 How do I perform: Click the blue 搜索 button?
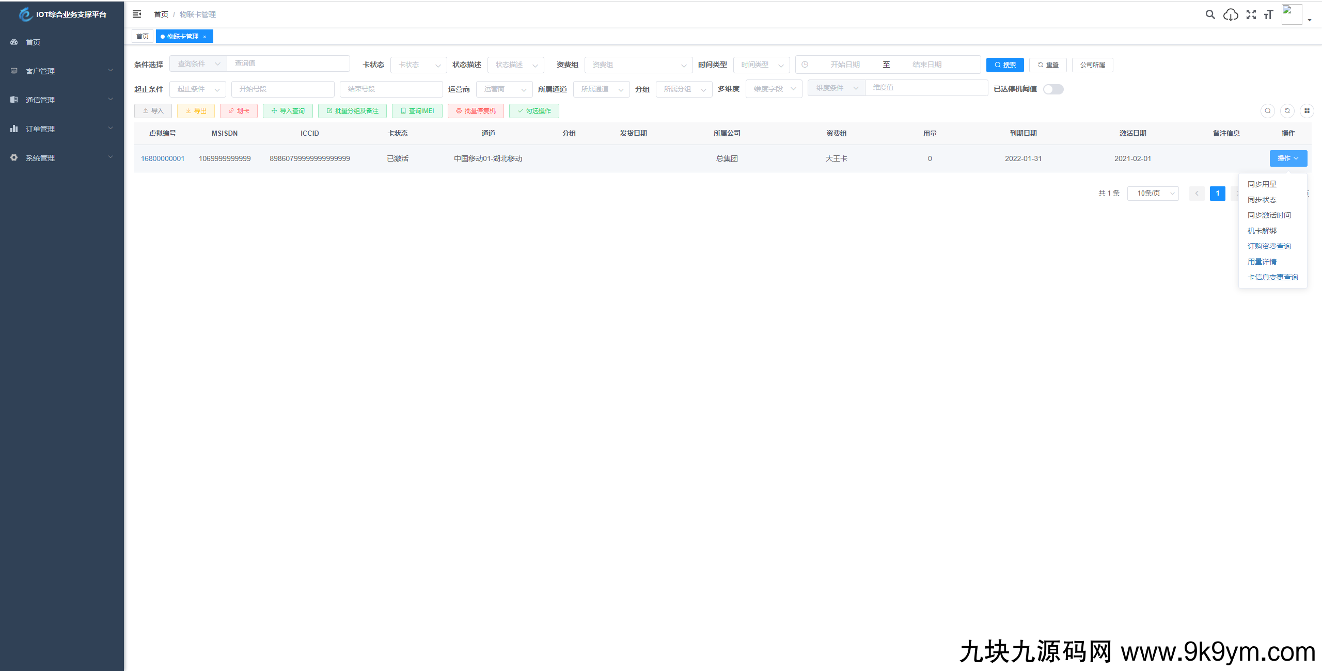point(1005,65)
